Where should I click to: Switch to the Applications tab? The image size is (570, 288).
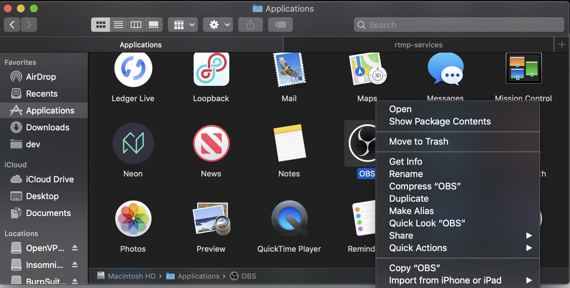coord(141,45)
